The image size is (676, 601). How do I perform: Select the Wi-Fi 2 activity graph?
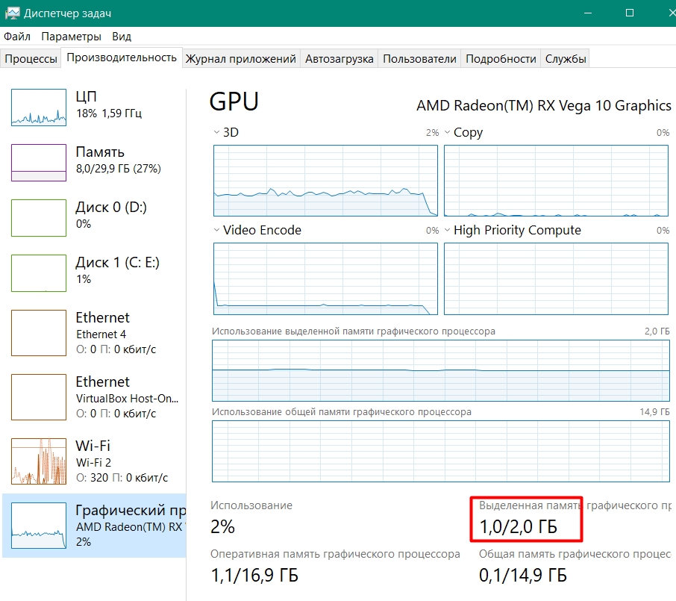coord(39,461)
